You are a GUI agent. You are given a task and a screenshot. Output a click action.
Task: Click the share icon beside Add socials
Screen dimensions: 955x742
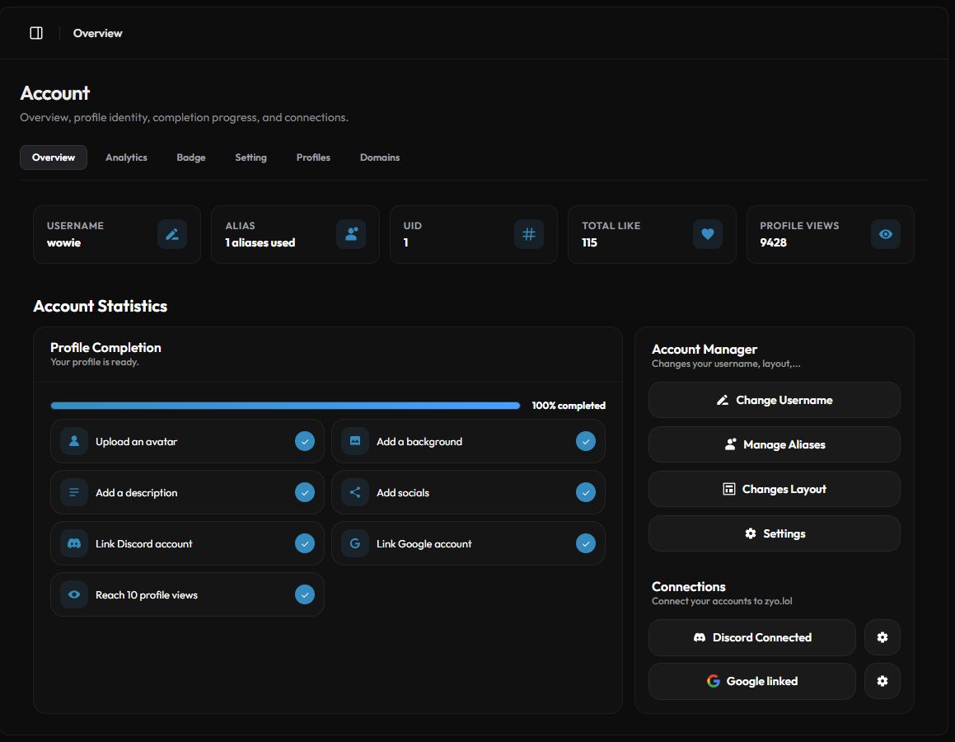pyautogui.click(x=355, y=492)
